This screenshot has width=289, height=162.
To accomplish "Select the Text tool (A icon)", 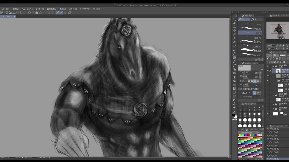I will pyautogui.click(x=234, y=104).
